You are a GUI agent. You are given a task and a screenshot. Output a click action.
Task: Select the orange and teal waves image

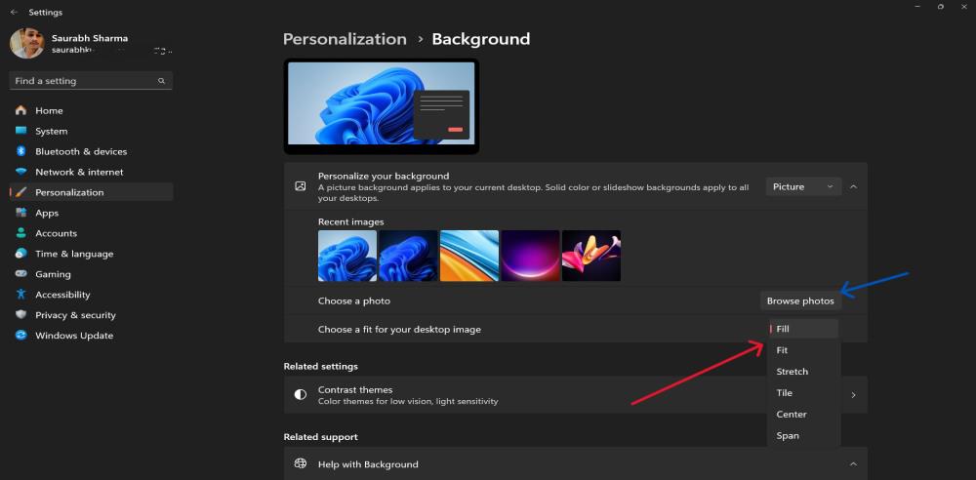click(469, 256)
